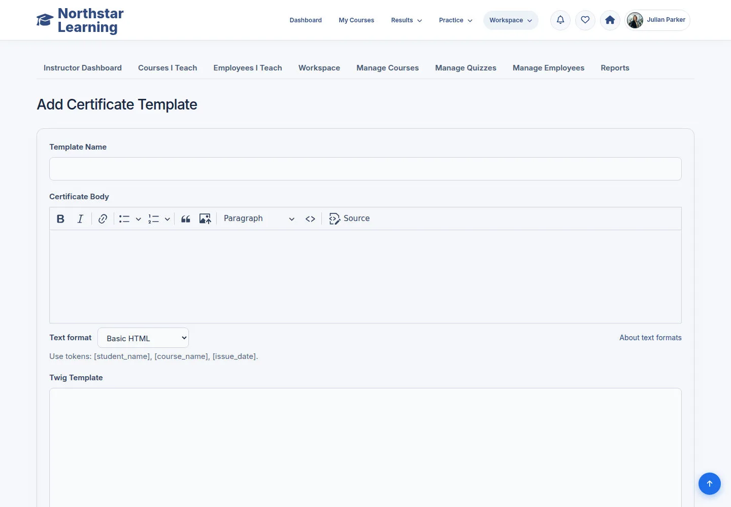Click the bulleted list icon
This screenshot has height=507, width=731.
[x=124, y=219]
